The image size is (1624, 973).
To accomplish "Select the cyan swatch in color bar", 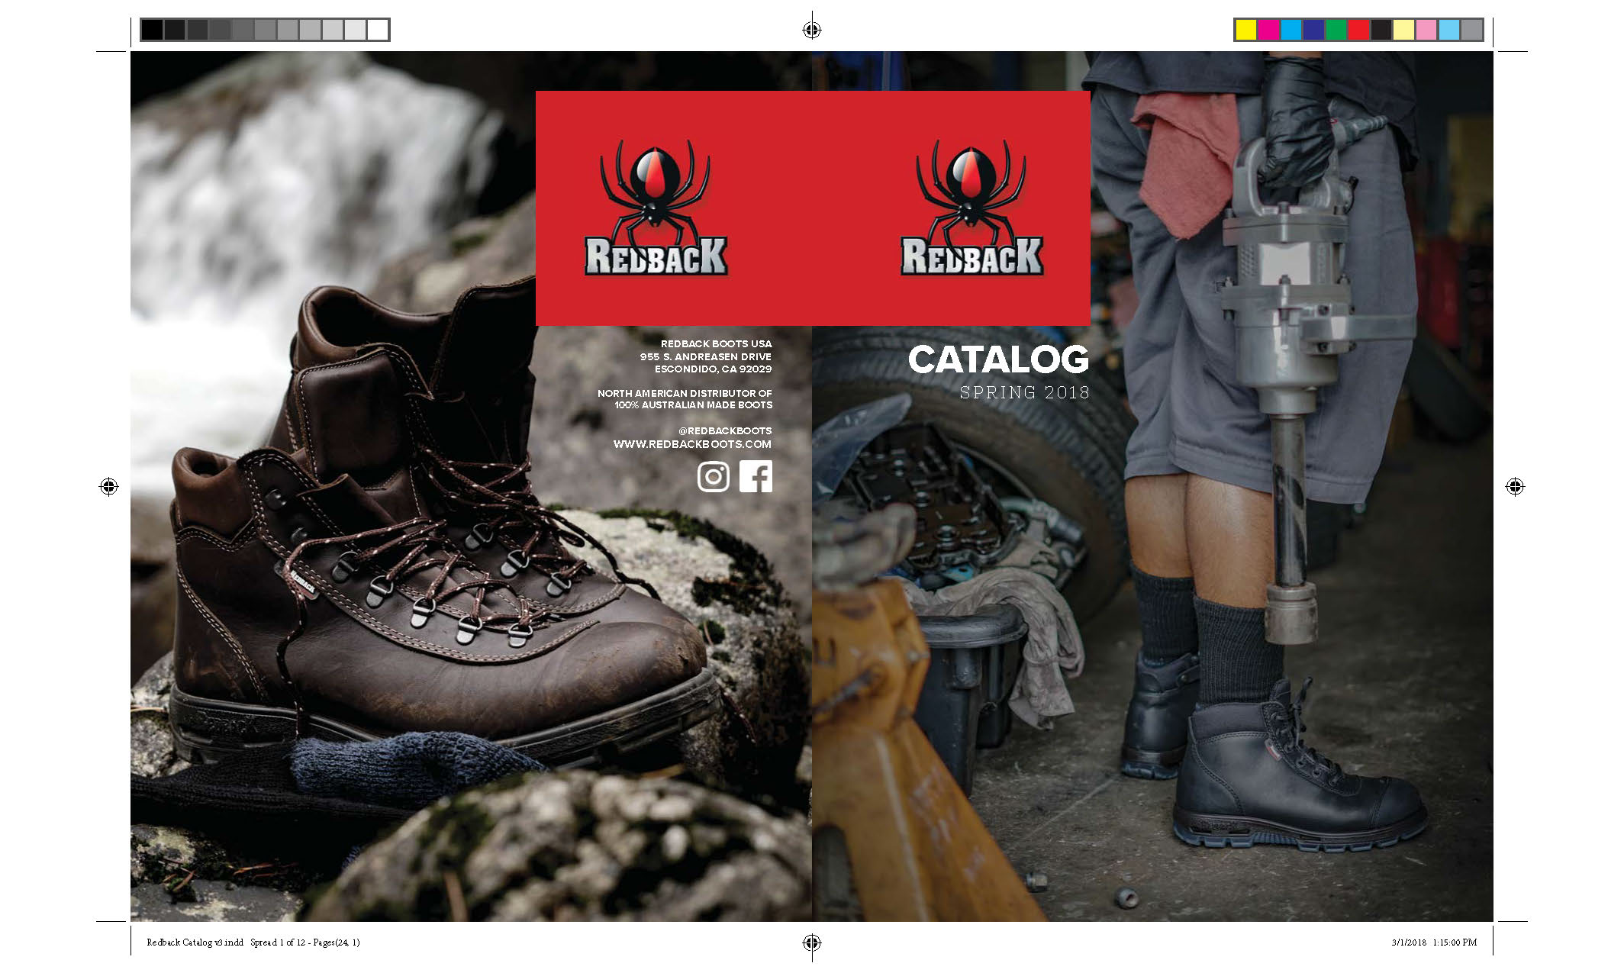I will (1291, 30).
